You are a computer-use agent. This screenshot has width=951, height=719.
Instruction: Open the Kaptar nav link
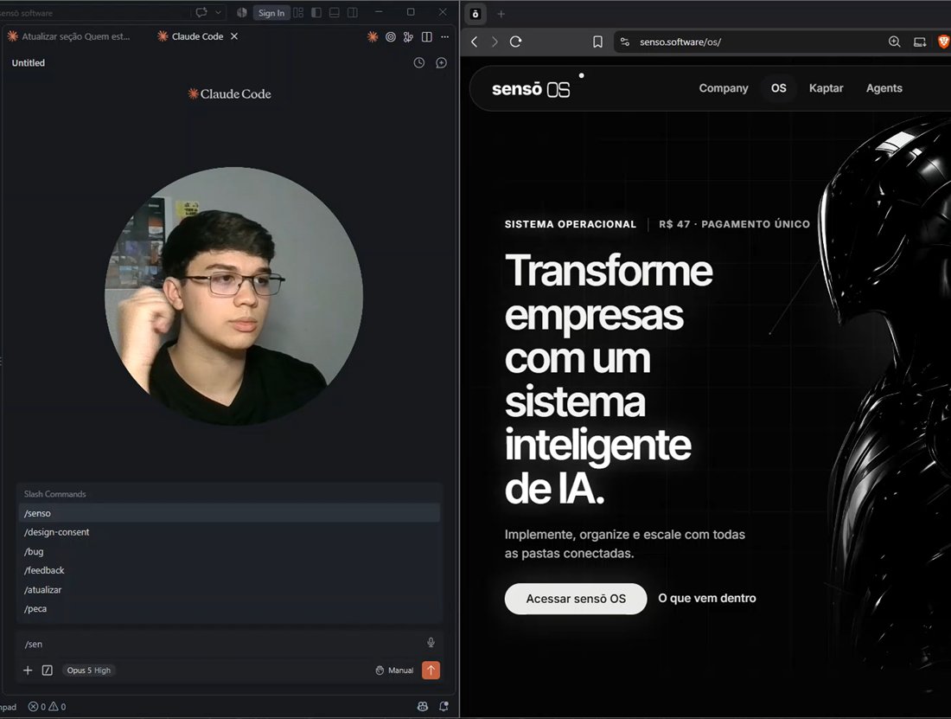coord(826,88)
